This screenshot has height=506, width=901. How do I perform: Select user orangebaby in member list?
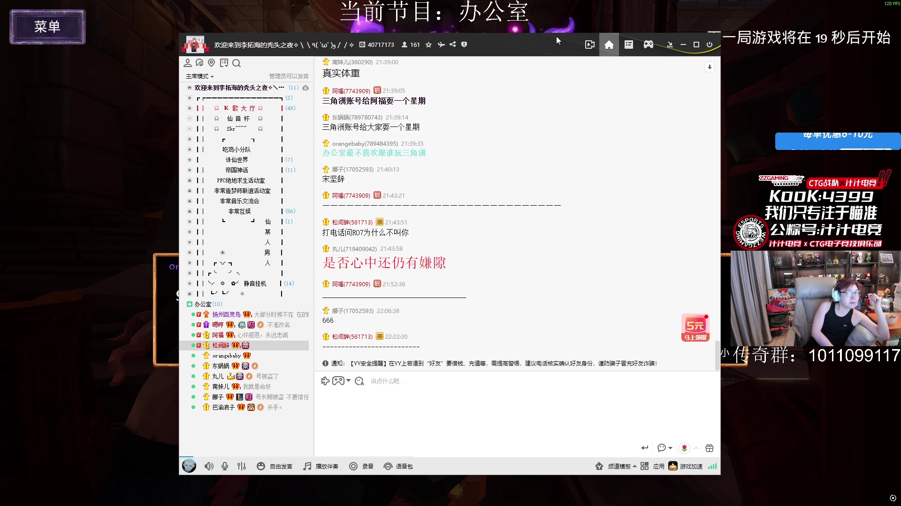[227, 356]
